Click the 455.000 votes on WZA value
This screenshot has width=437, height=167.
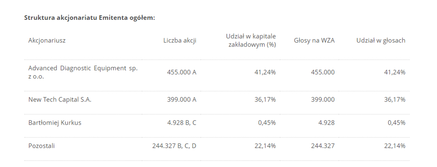click(323, 72)
